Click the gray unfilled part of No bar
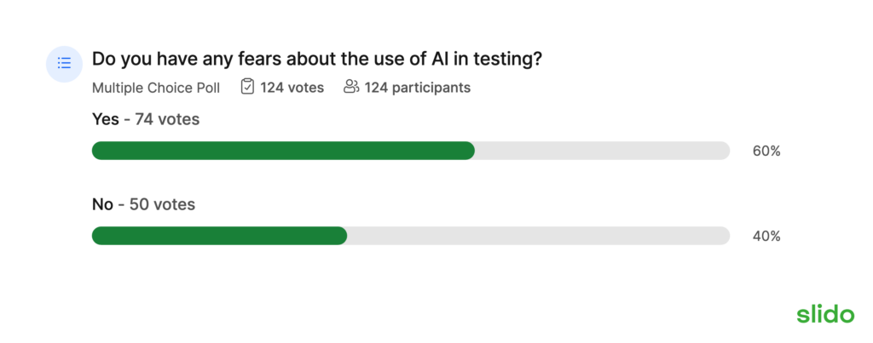Image resolution: width=873 pixels, height=343 pixels. 537,236
